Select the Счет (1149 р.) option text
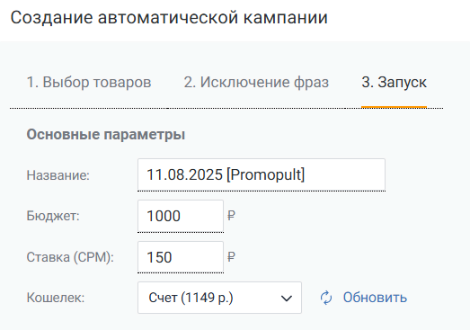470x330 pixels. [x=191, y=298]
